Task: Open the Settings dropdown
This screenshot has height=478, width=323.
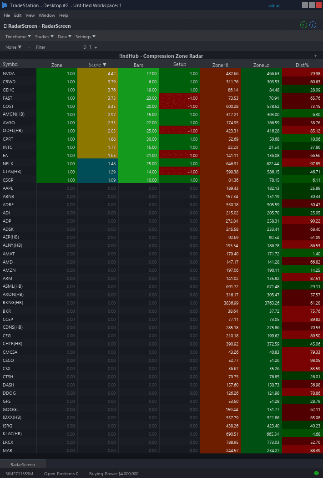Action: [86, 36]
